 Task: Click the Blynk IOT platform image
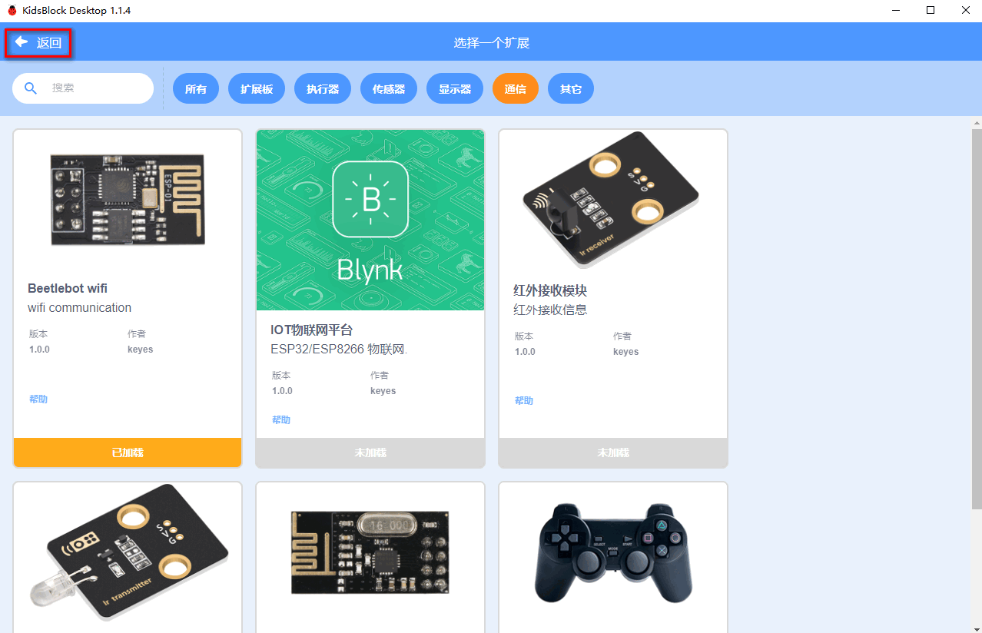tap(370, 220)
